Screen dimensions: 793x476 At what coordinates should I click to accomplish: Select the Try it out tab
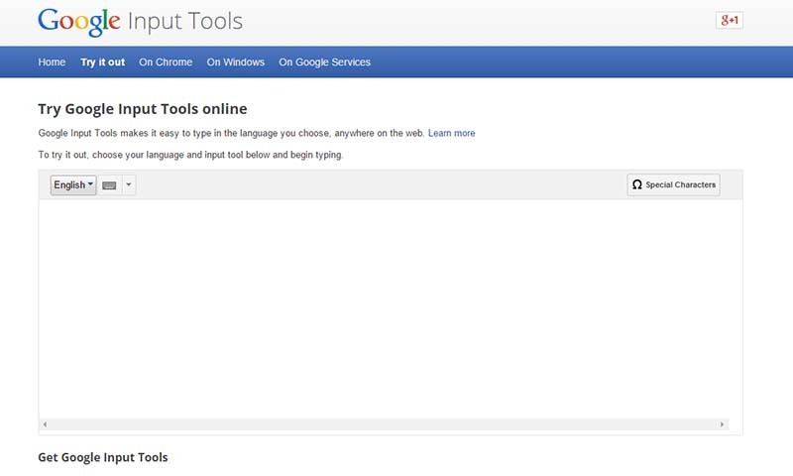(x=103, y=62)
